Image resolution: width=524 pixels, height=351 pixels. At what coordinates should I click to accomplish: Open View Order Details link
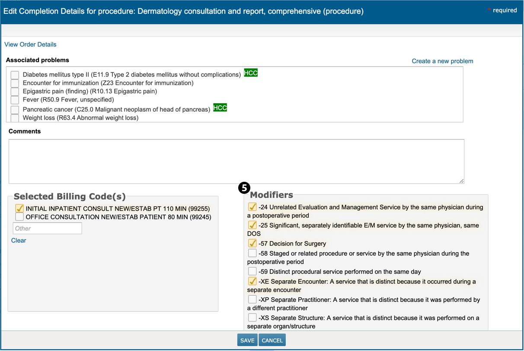(x=30, y=44)
